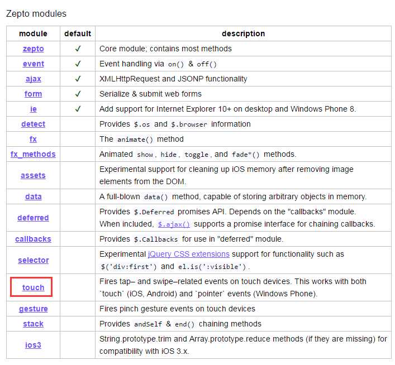Click the default checkmark for form
The width and height of the screenshot is (395, 365).
(78, 94)
